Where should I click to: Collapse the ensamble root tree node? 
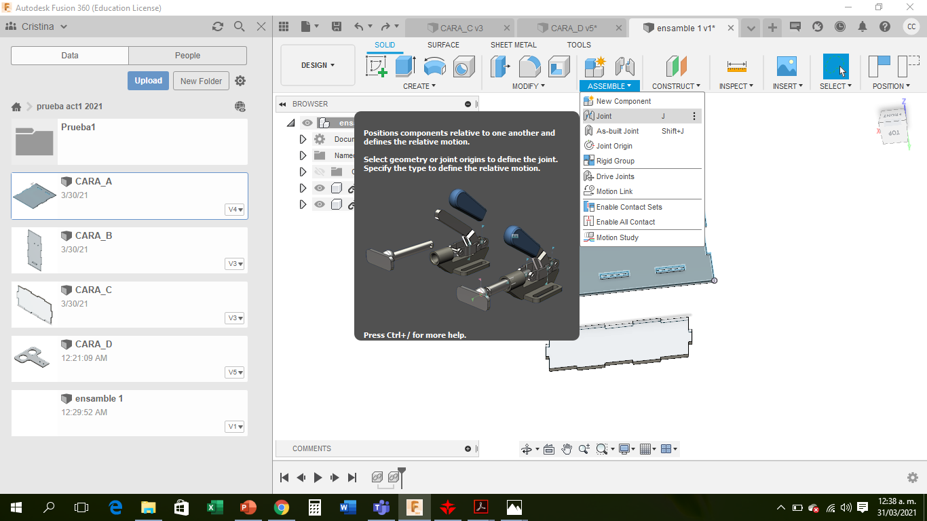tap(291, 123)
